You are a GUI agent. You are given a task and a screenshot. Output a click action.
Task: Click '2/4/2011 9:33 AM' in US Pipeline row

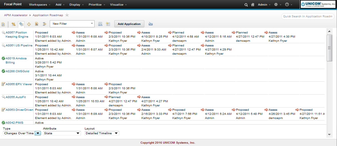pyautogui.click(x=154, y=50)
